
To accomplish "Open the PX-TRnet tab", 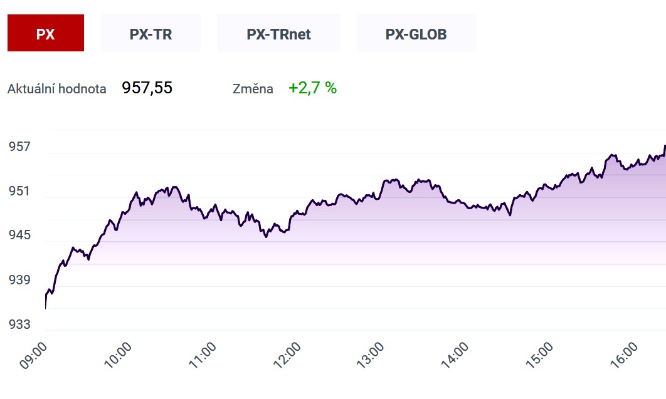I will 278,33.
